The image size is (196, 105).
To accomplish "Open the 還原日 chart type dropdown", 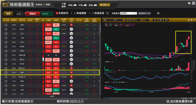I will point(145,20).
